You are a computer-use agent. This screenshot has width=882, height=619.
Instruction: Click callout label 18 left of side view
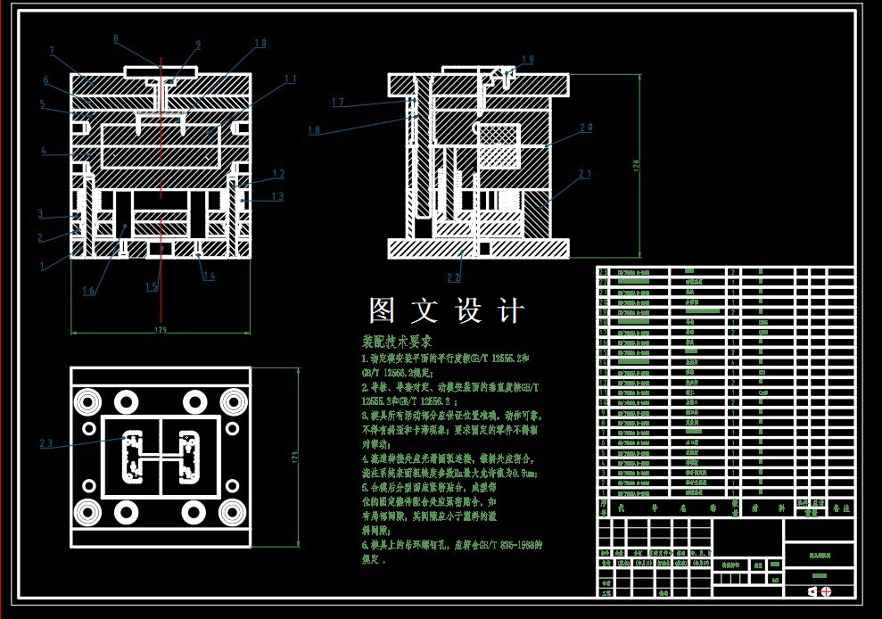point(314,130)
